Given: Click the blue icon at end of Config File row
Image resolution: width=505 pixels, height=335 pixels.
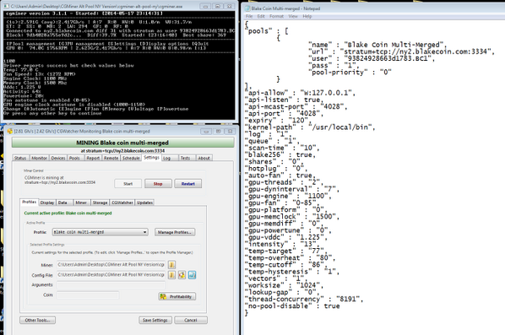Looking at the screenshot, I should coord(192,275).
